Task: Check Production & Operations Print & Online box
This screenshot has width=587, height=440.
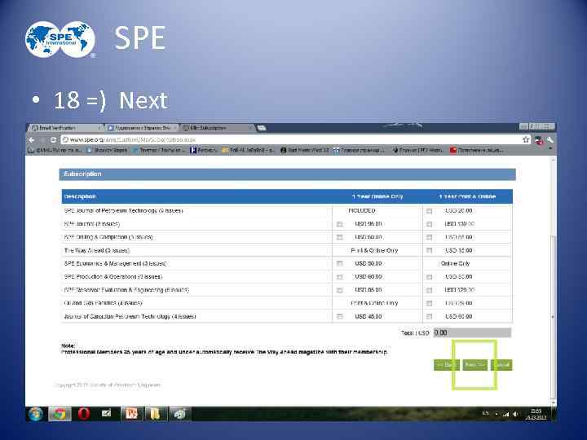Action: pos(429,277)
